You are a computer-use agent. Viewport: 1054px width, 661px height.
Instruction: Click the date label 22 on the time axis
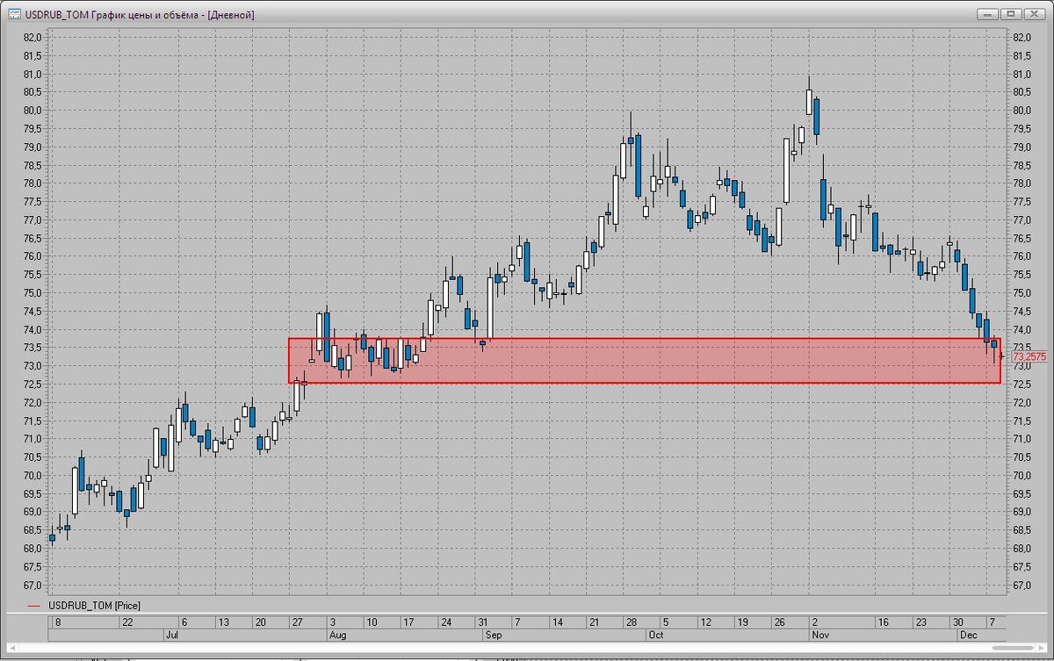128,621
